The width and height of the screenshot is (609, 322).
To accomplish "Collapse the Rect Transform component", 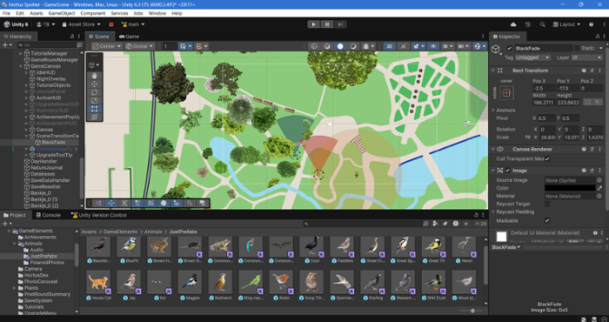I will (x=493, y=70).
